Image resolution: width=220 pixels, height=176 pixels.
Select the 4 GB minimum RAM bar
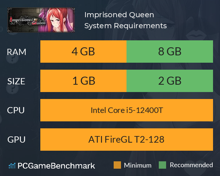click(x=83, y=51)
